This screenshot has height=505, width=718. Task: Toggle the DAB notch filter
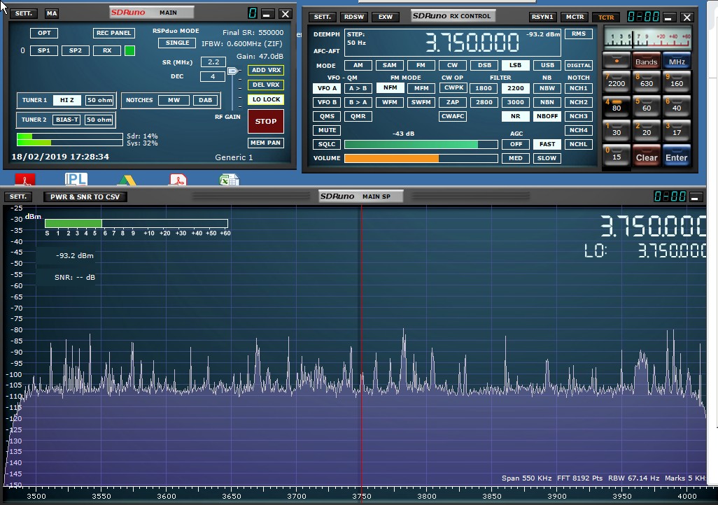(x=206, y=100)
